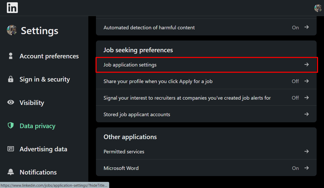Click the Job seeking preferences heading
The width and height of the screenshot is (324, 188).
click(138, 50)
